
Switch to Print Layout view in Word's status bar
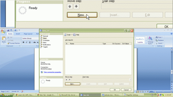138,91
